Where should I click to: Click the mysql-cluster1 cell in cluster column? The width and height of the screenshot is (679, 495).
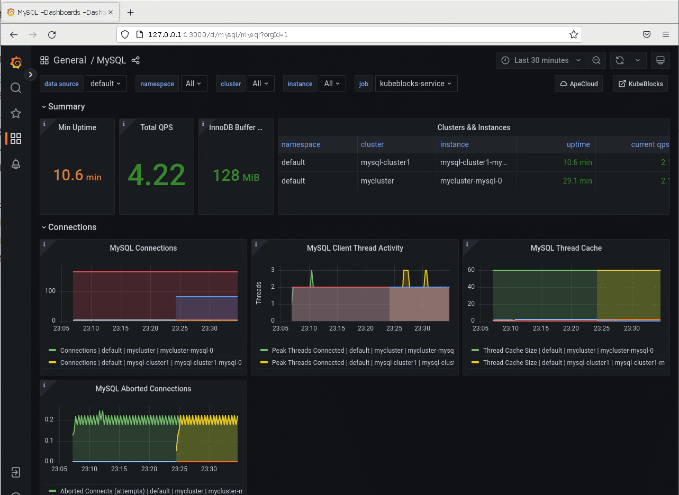397,162
